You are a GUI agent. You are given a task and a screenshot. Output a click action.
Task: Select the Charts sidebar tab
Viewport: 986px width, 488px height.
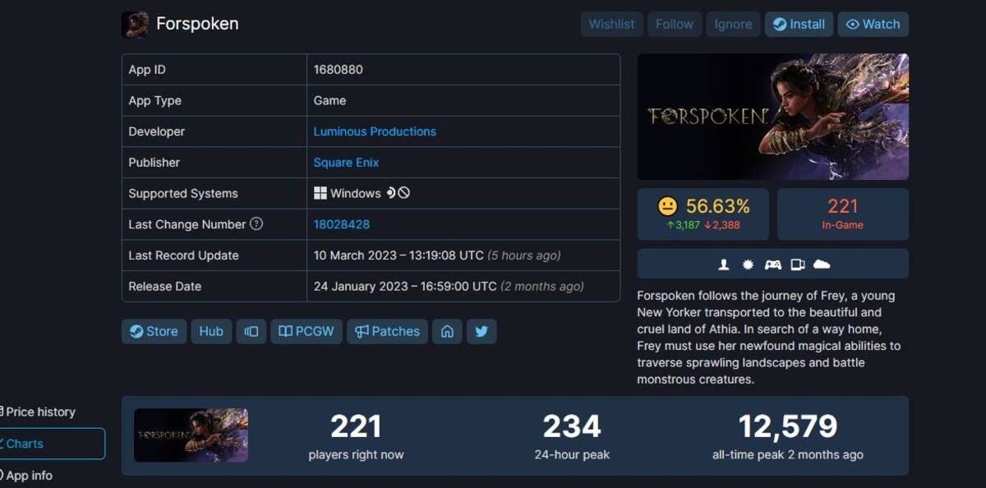coord(53,444)
